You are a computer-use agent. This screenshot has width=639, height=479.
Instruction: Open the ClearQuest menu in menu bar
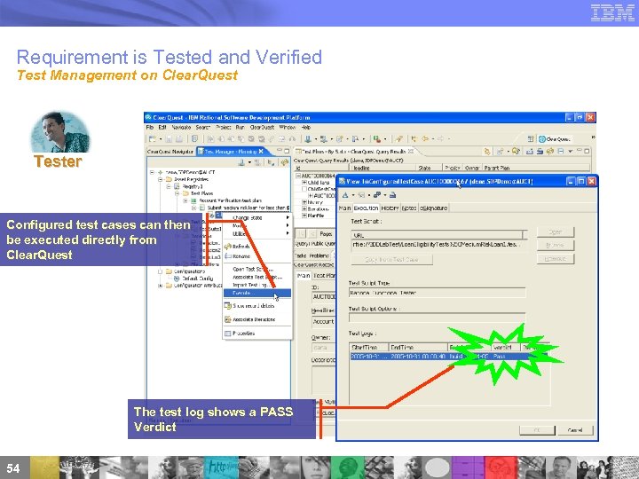click(262, 128)
